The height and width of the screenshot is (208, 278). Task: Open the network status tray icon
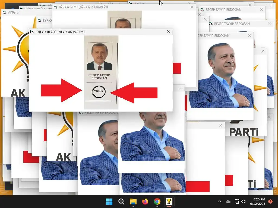(x=237, y=201)
